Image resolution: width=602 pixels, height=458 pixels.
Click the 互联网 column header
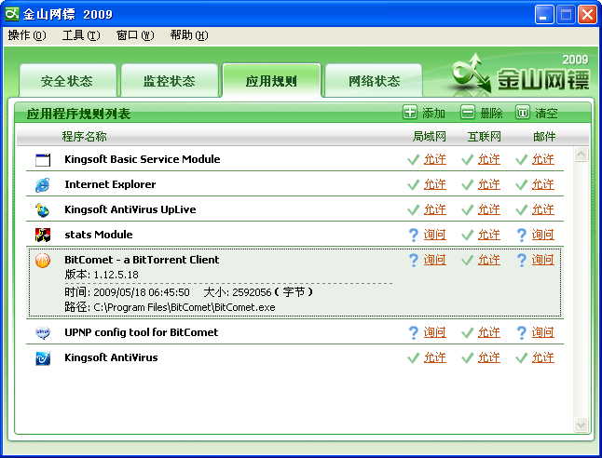click(x=485, y=136)
